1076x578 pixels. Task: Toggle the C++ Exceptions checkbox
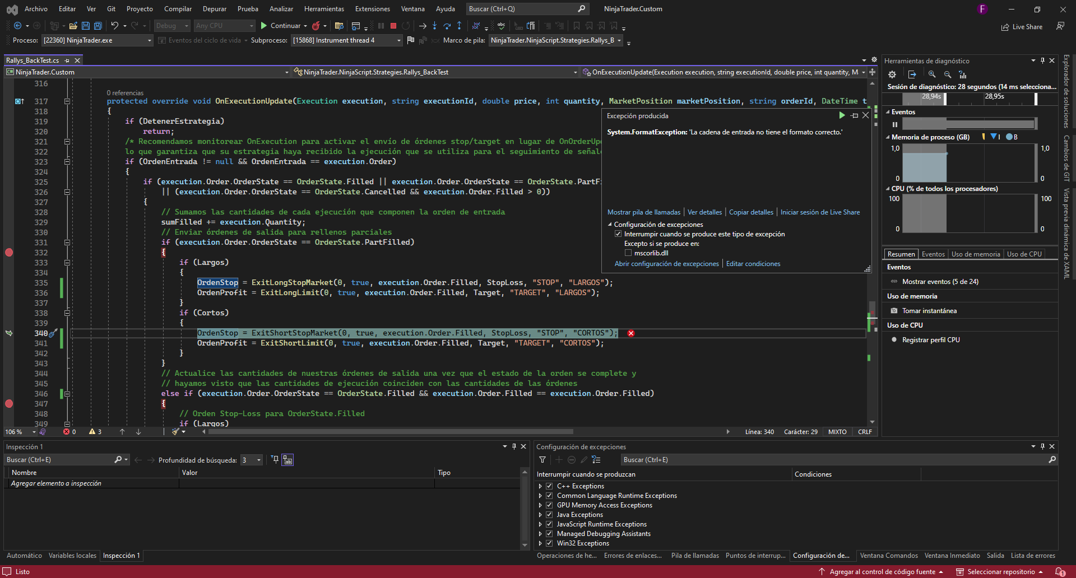pos(549,486)
